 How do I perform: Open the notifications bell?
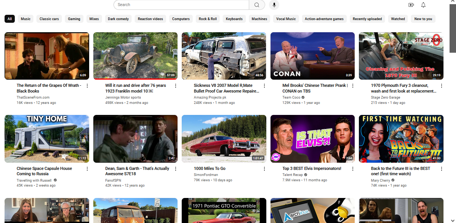pos(423,5)
